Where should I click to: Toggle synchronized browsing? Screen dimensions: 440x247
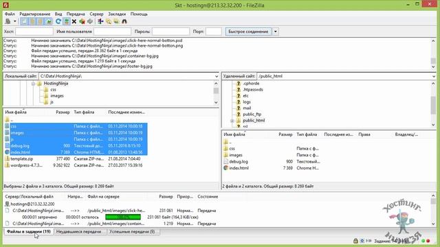[x=116, y=21]
